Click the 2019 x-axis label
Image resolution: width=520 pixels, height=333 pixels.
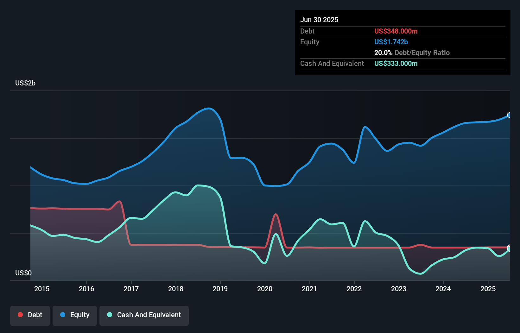click(220, 289)
